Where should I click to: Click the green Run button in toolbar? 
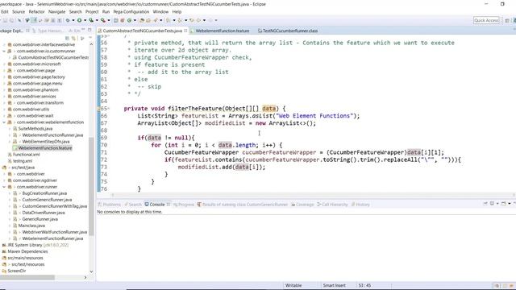[79, 20]
